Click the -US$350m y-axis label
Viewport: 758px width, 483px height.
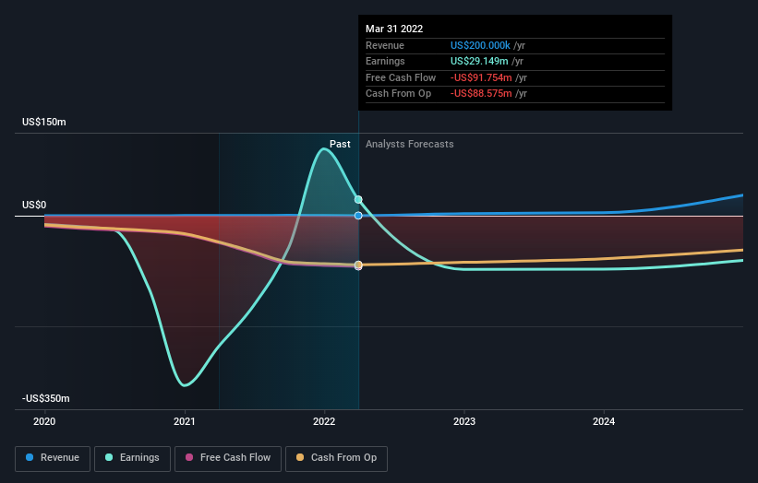(46, 398)
